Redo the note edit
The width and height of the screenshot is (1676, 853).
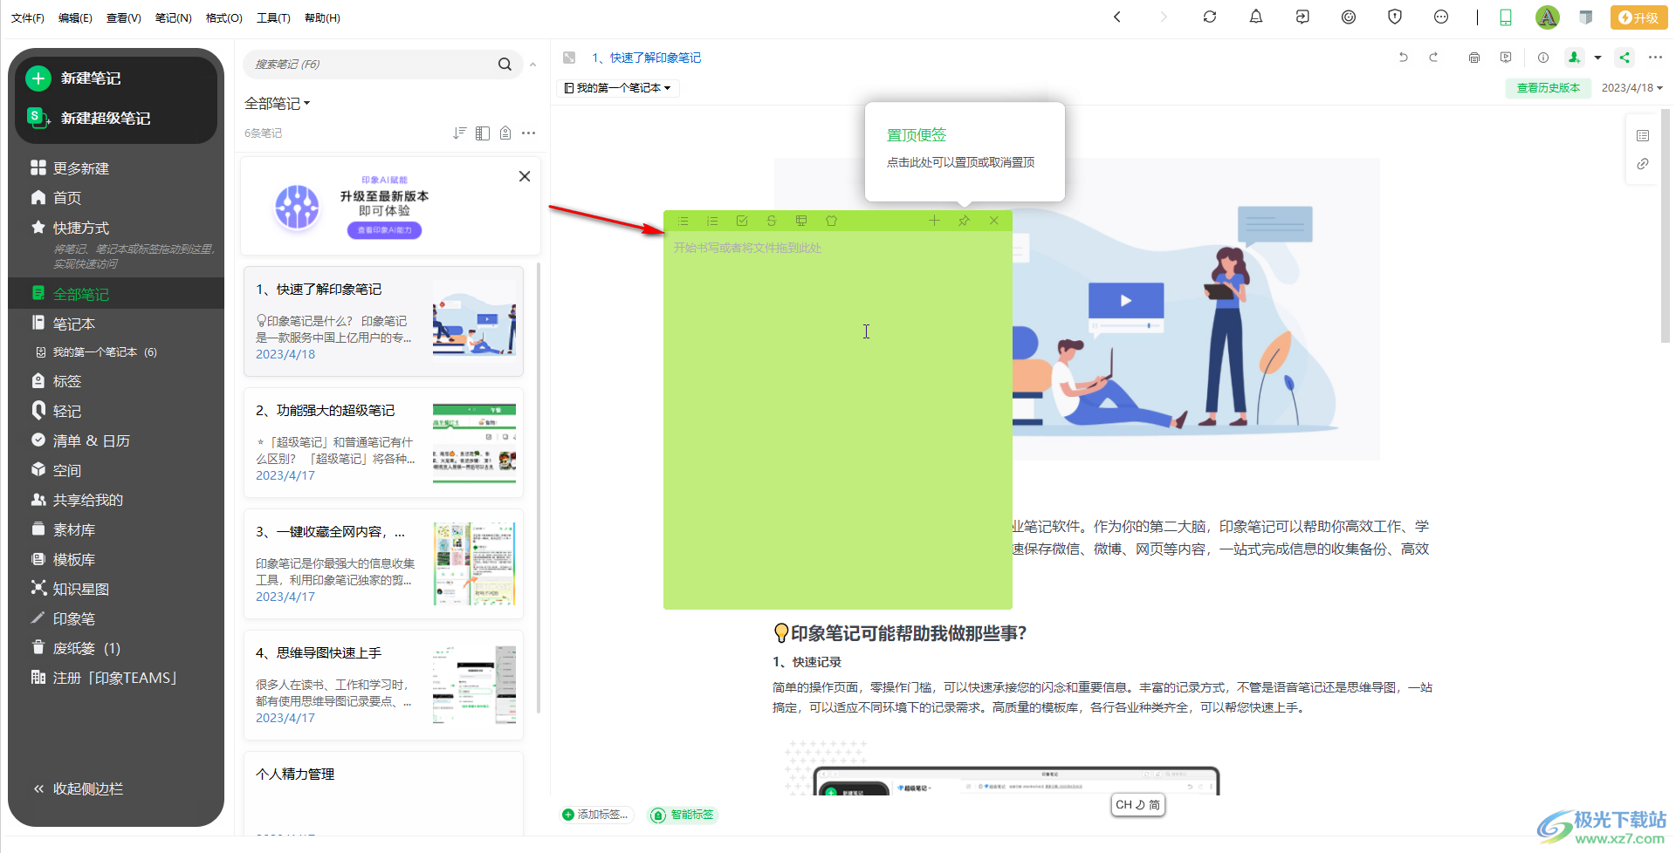pos(1433,58)
